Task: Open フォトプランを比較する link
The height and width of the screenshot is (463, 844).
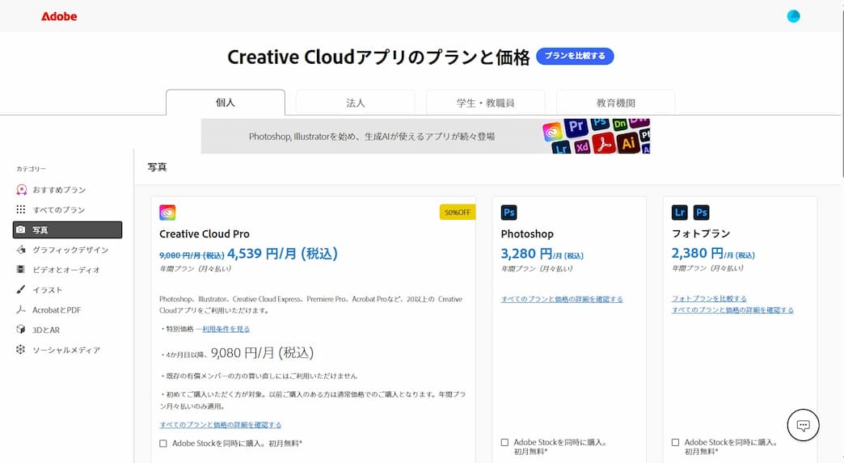Action: (709, 298)
